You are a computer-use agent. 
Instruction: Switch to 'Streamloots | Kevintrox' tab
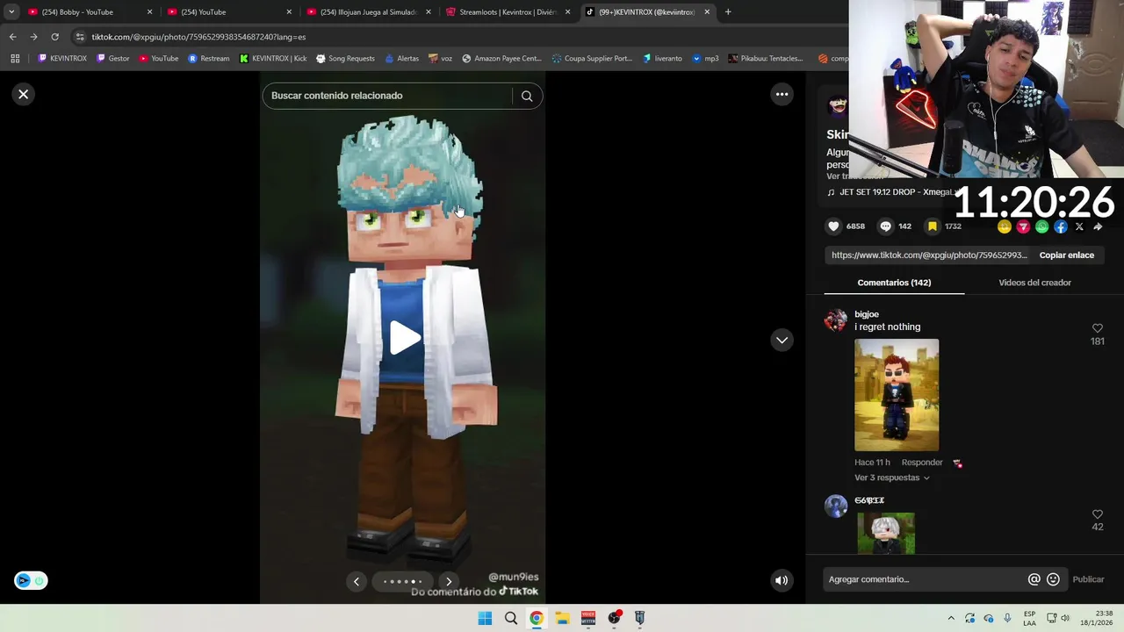(x=508, y=12)
